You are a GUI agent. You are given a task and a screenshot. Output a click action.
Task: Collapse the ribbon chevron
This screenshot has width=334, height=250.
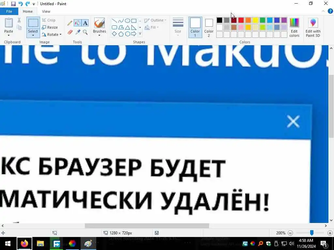[323, 11]
